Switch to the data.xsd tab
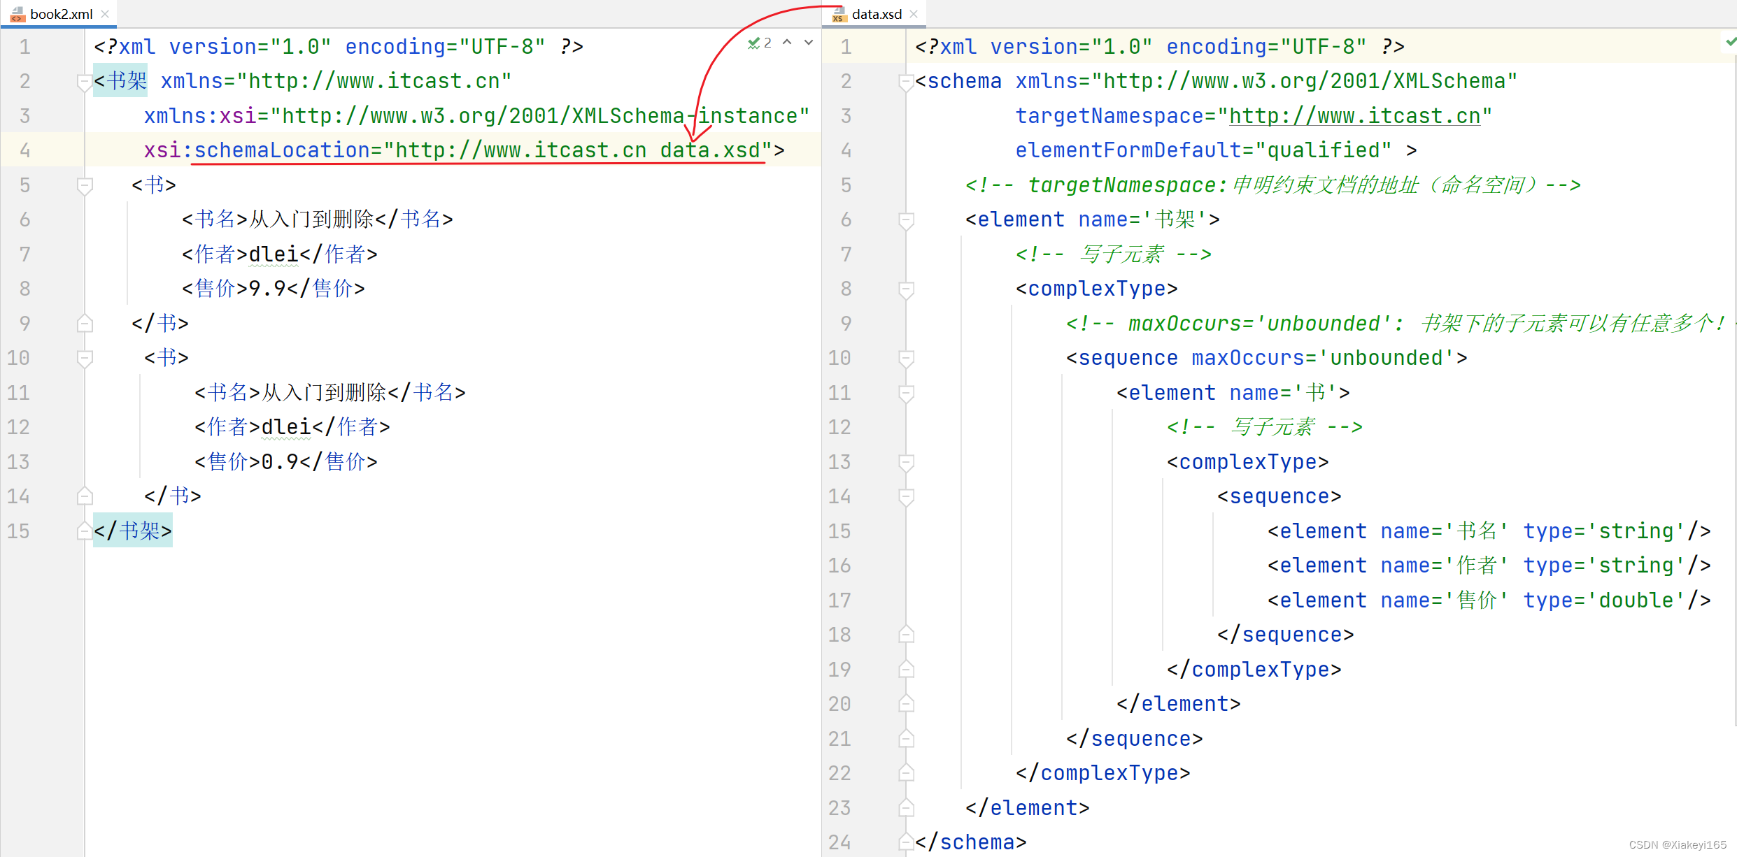 876,14
